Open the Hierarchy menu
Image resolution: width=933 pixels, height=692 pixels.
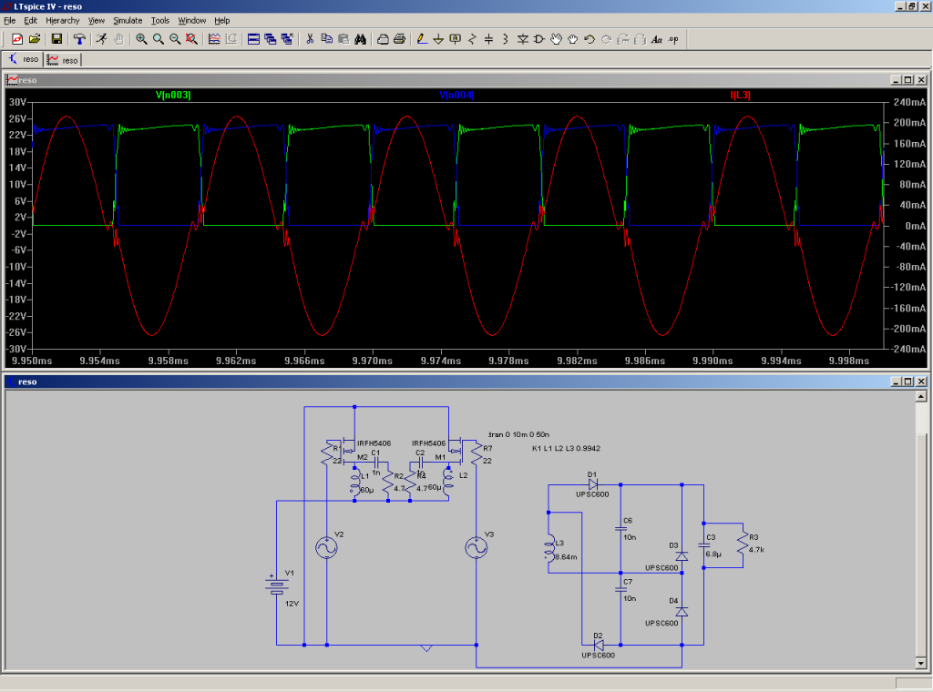[x=63, y=20]
